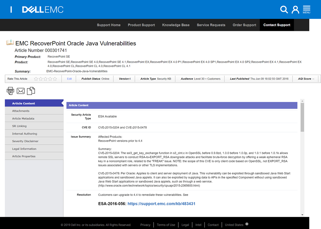Open the search magnifier icon
The height and width of the screenshot is (229, 321).
[x=284, y=9]
